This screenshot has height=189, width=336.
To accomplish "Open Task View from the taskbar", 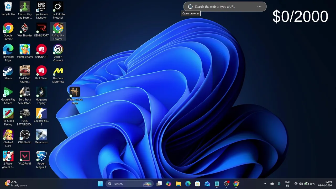I will (x=159, y=184).
